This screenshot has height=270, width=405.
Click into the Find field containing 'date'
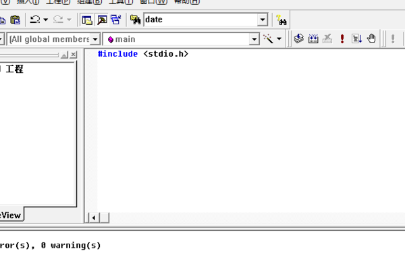[x=200, y=20]
